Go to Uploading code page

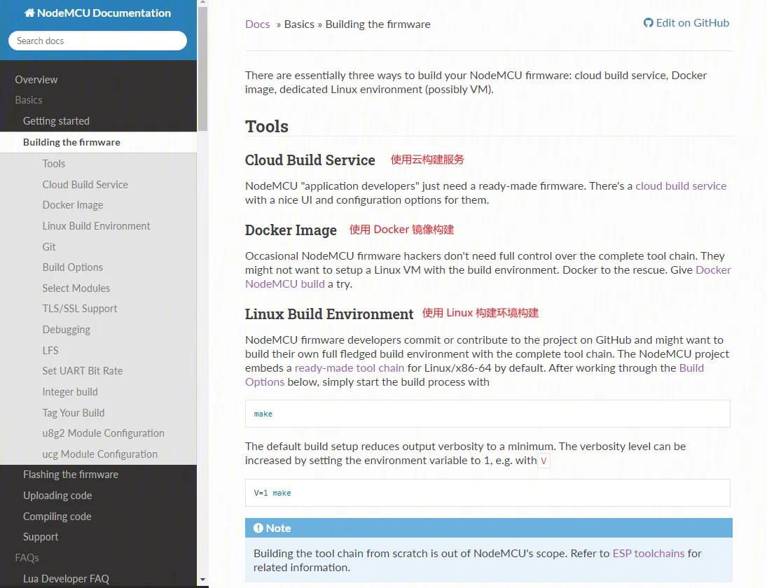point(57,496)
